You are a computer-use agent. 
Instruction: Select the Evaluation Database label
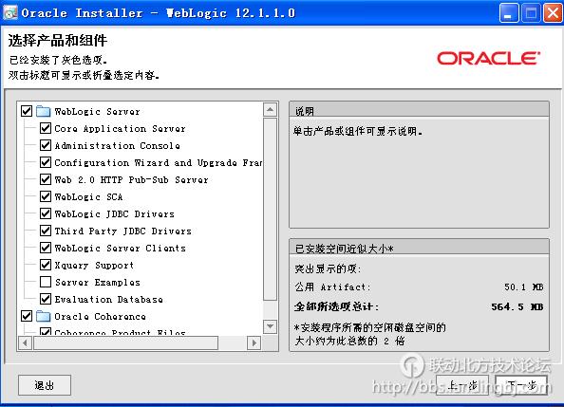pos(108,300)
